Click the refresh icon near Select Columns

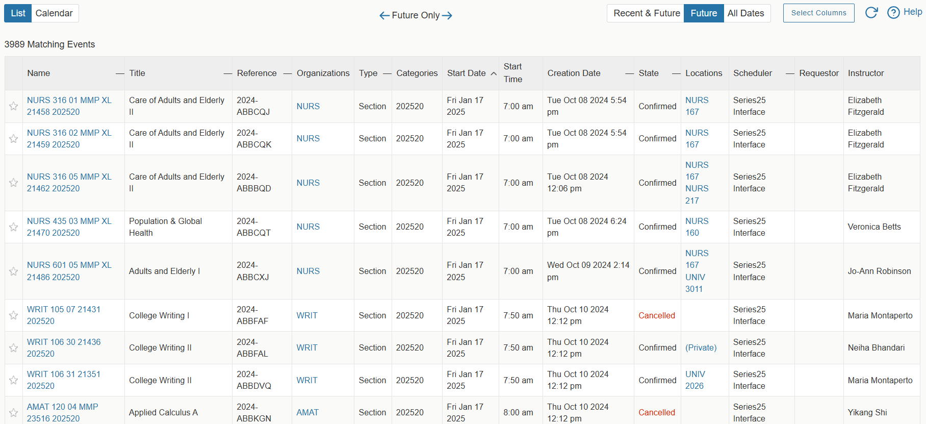871,13
